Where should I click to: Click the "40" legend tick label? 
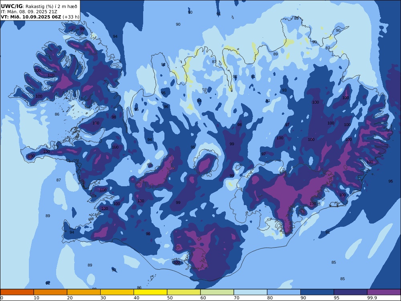pos(137,298)
